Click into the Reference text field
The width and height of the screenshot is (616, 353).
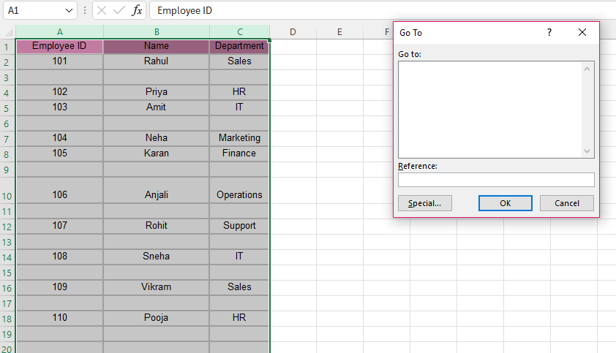(496, 180)
